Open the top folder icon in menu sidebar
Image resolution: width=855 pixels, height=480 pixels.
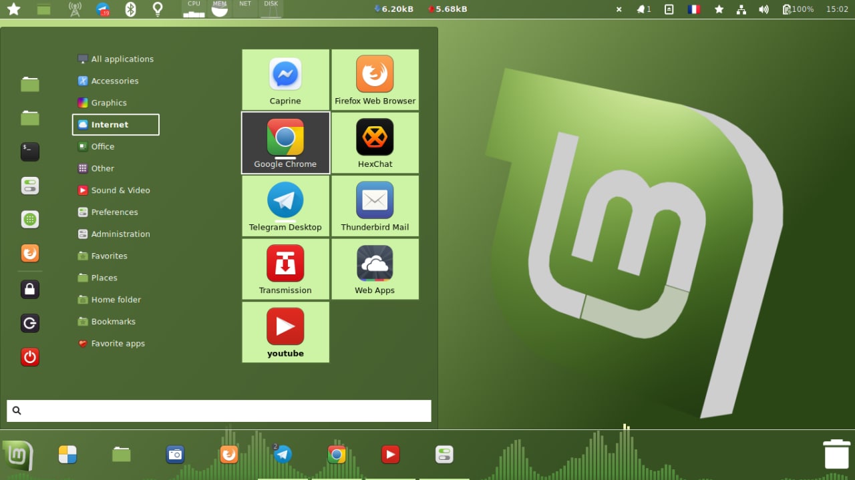tap(29, 84)
